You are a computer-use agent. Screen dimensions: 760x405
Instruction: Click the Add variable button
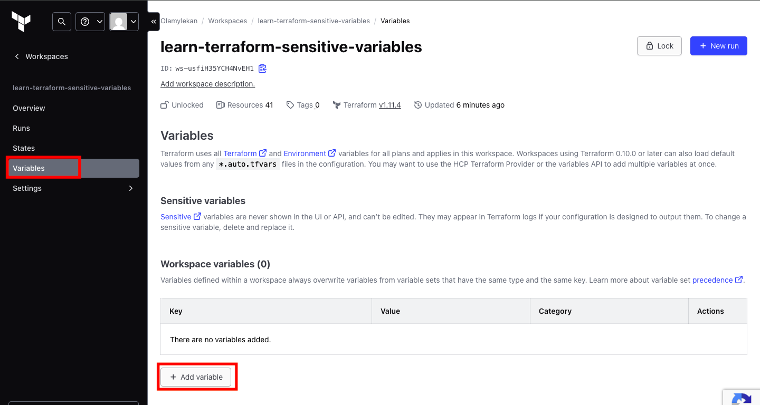[x=196, y=377]
